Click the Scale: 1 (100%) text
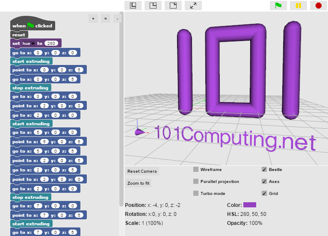328x236 pixels. click(x=144, y=223)
